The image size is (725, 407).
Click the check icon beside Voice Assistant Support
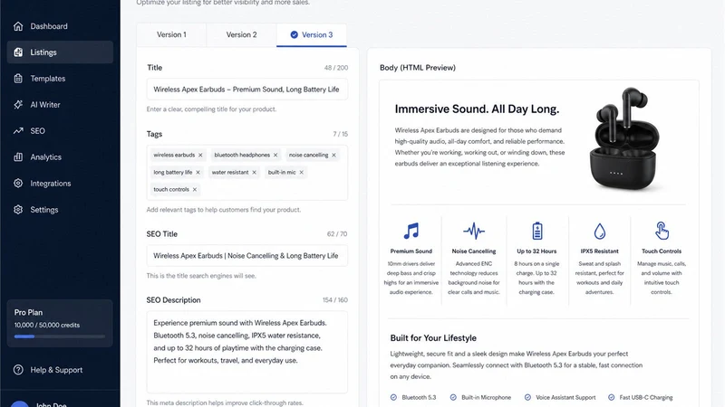click(527, 397)
